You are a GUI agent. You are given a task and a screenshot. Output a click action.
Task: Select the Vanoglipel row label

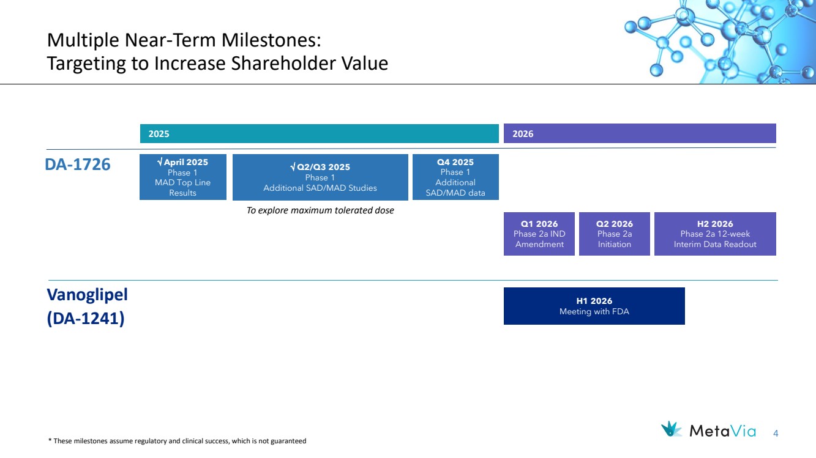(88, 294)
